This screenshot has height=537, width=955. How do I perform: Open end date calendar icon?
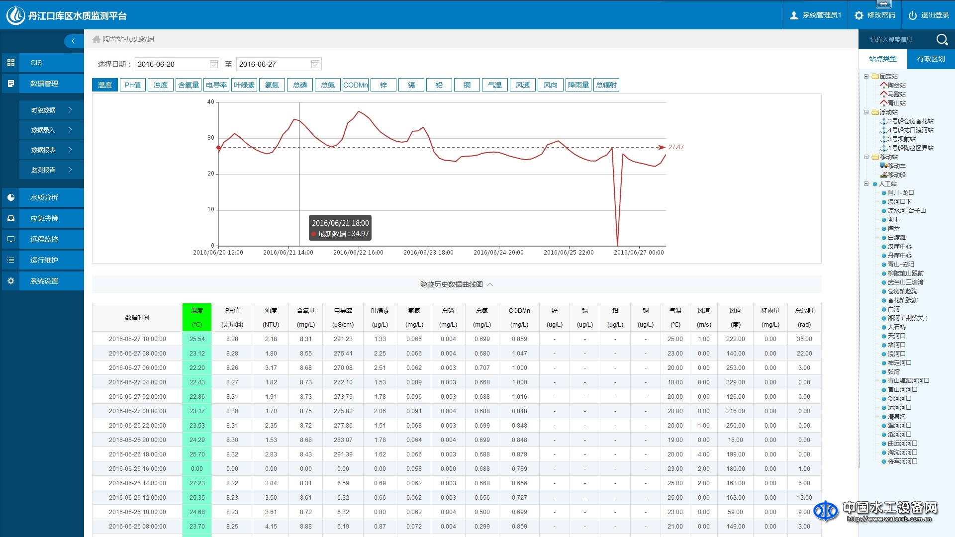pyautogui.click(x=315, y=64)
